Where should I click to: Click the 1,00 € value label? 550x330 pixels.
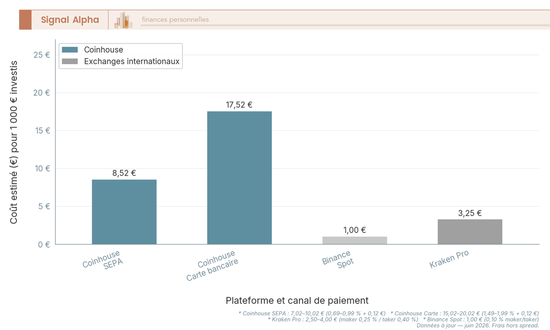355,230
